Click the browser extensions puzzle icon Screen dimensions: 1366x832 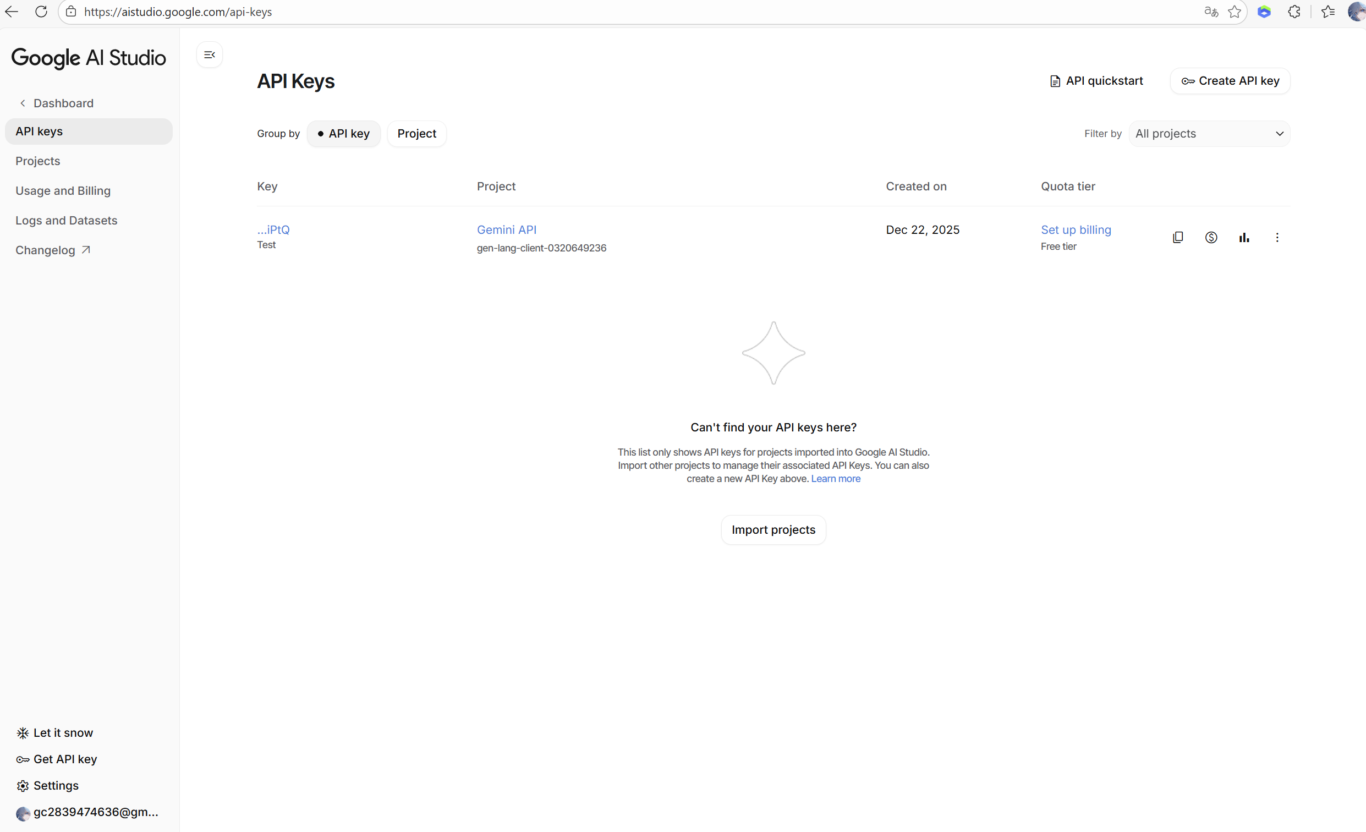coord(1294,12)
